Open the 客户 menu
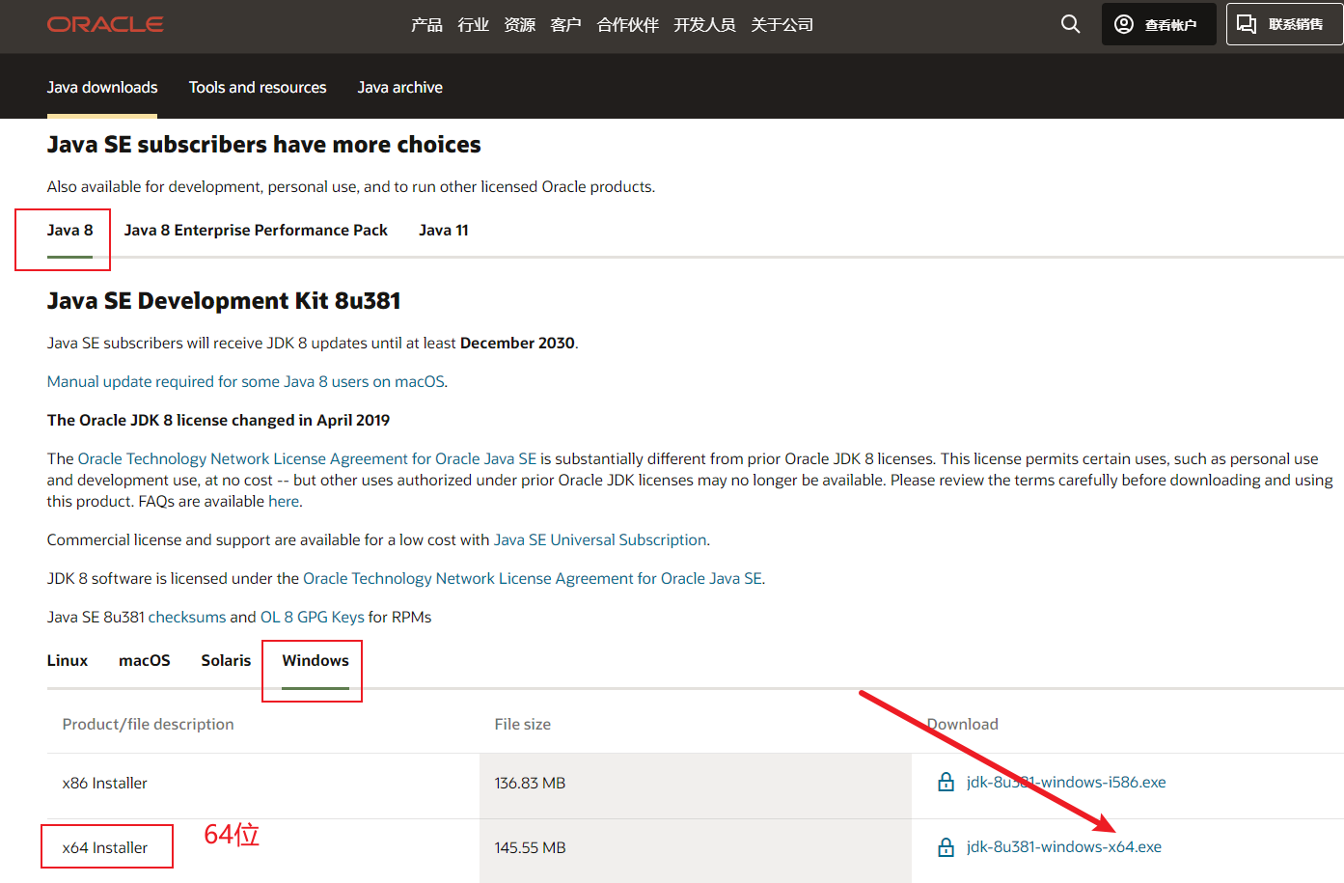 click(x=565, y=25)
